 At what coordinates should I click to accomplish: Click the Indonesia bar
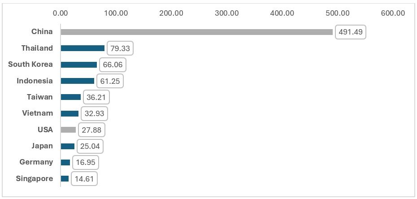coord(78,81)
